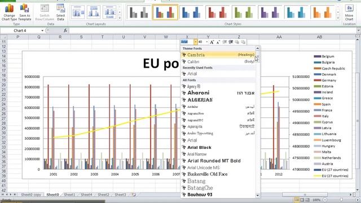Click the zoom out minus button

click(x=325, y=200)
